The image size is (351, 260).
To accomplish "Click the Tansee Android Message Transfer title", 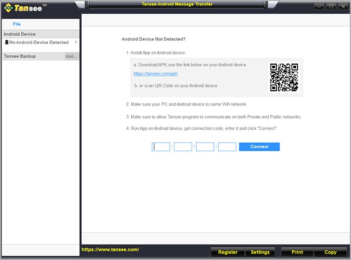I will point(177,4).
